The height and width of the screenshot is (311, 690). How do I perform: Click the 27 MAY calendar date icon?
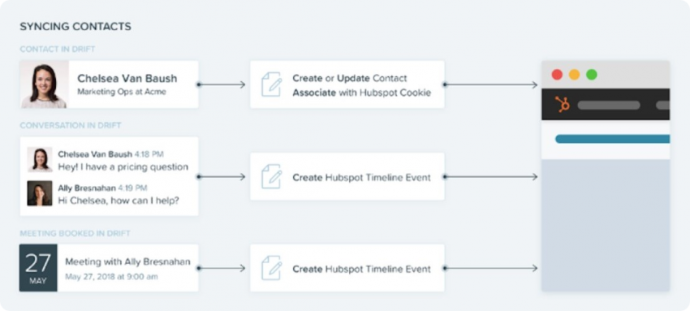coord(38,268)
